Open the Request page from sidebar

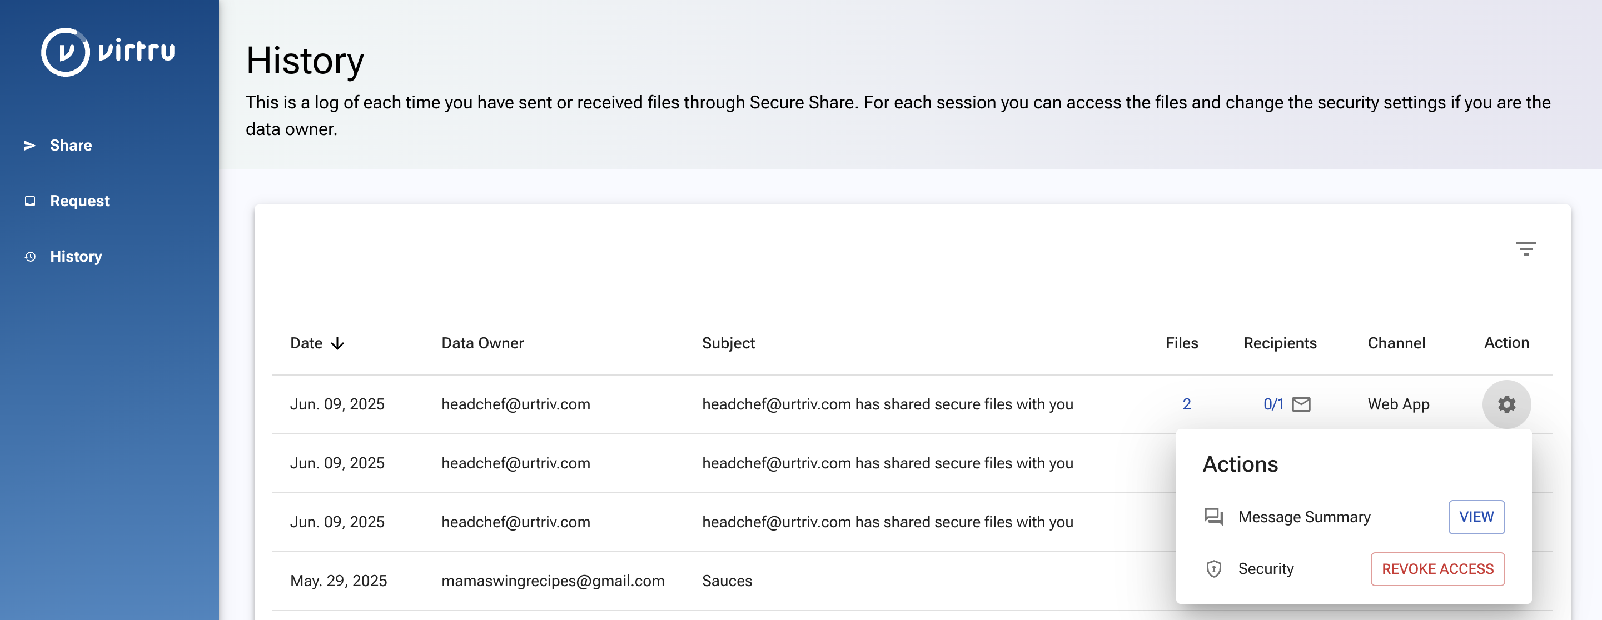click(79, 201)
